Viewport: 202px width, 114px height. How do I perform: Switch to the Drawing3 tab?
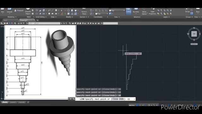24,20
